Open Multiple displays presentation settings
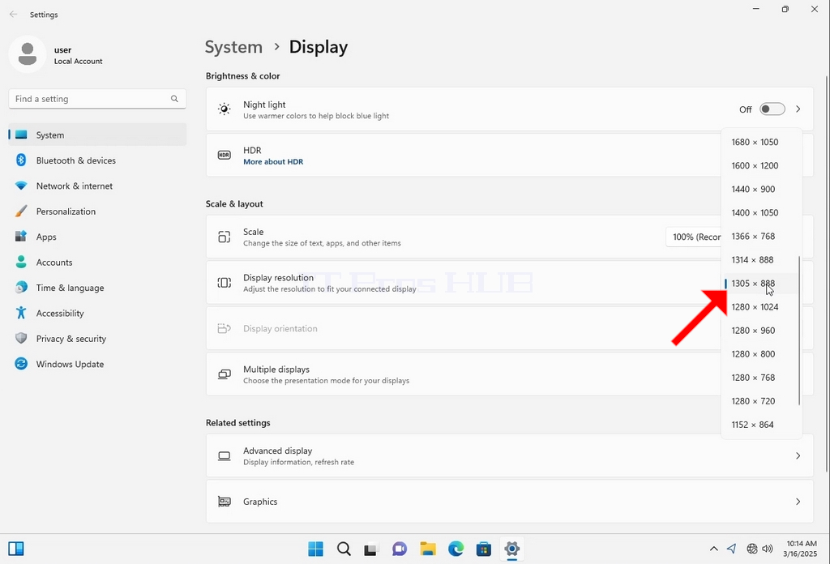 (463, 374)
